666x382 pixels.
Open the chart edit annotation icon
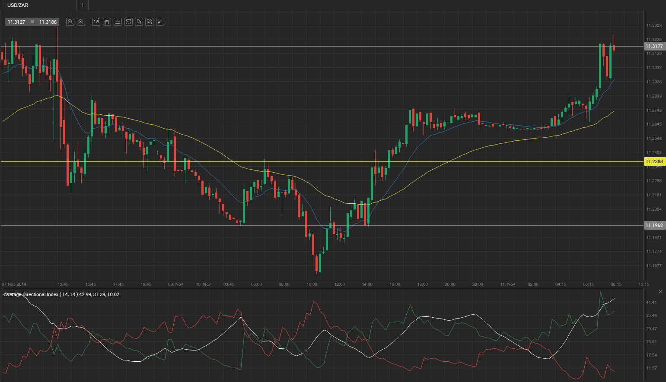coord(149,22)
